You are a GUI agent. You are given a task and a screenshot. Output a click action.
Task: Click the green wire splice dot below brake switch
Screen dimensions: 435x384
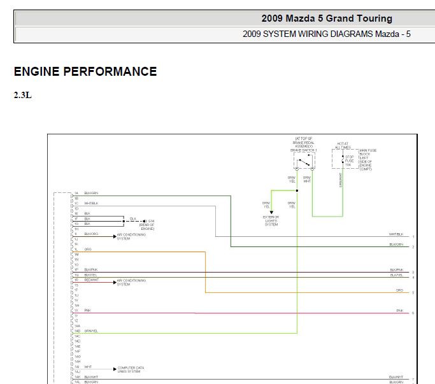(297, 190)
